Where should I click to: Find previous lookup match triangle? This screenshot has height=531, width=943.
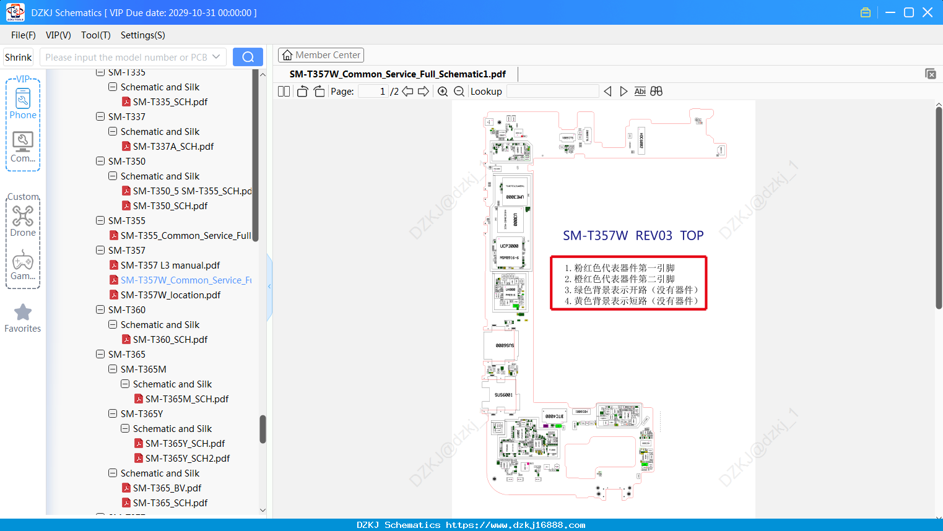coord(607,91)
